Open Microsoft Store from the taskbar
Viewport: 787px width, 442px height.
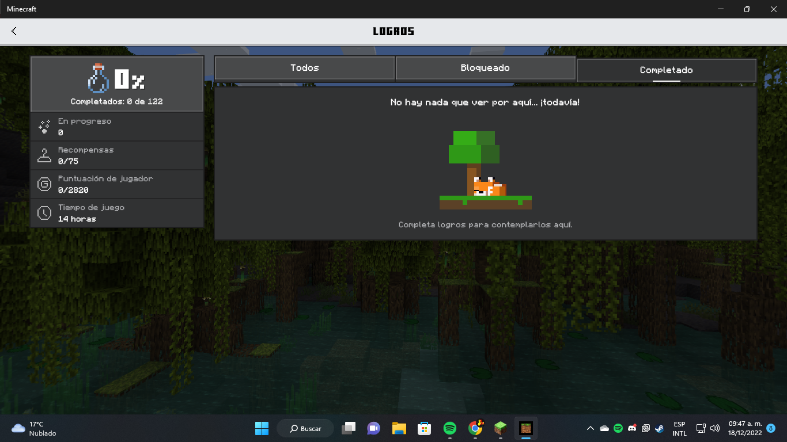point(425,428)
